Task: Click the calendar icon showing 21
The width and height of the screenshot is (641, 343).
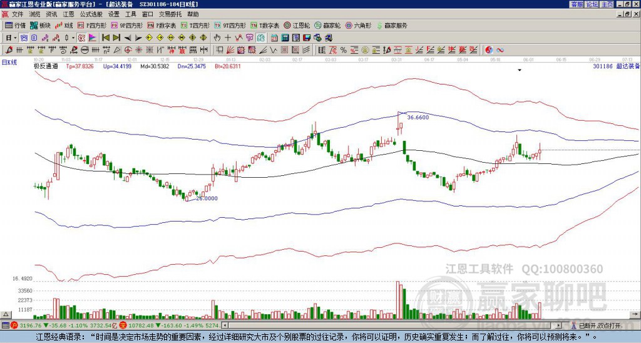Action: (x=274, y=38)
